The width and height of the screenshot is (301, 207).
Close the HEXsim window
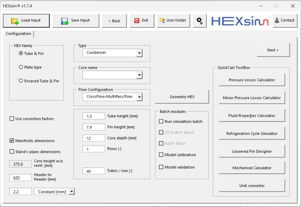293,6
